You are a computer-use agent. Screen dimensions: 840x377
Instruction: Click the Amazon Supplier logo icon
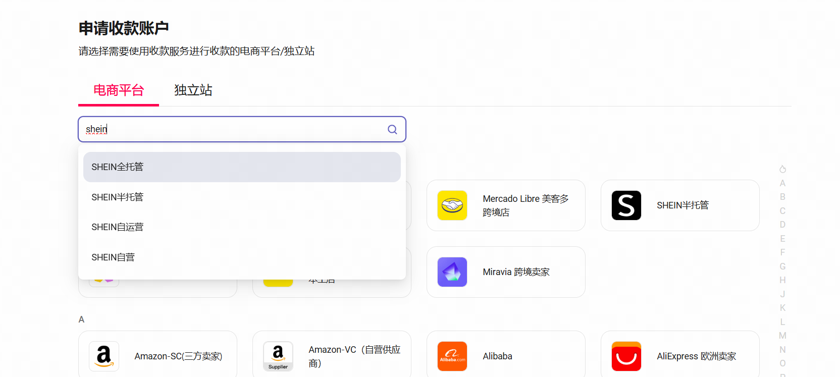pos(278,356)
